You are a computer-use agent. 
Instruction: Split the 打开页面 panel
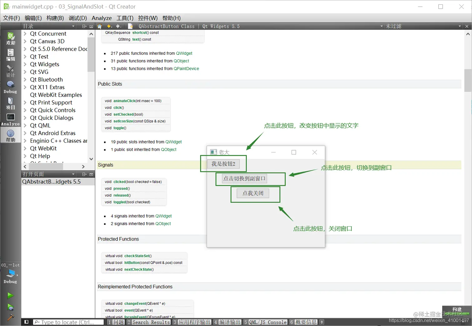click(x=84, y=174)
